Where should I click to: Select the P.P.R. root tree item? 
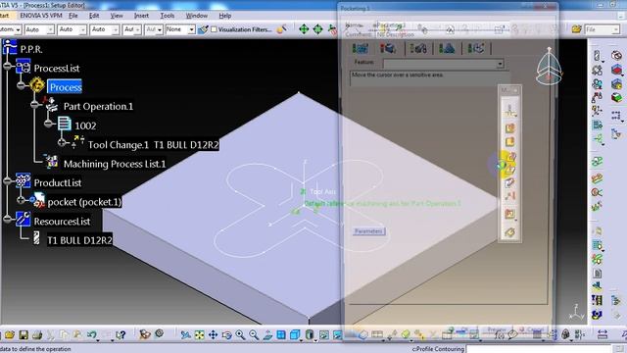31,50
